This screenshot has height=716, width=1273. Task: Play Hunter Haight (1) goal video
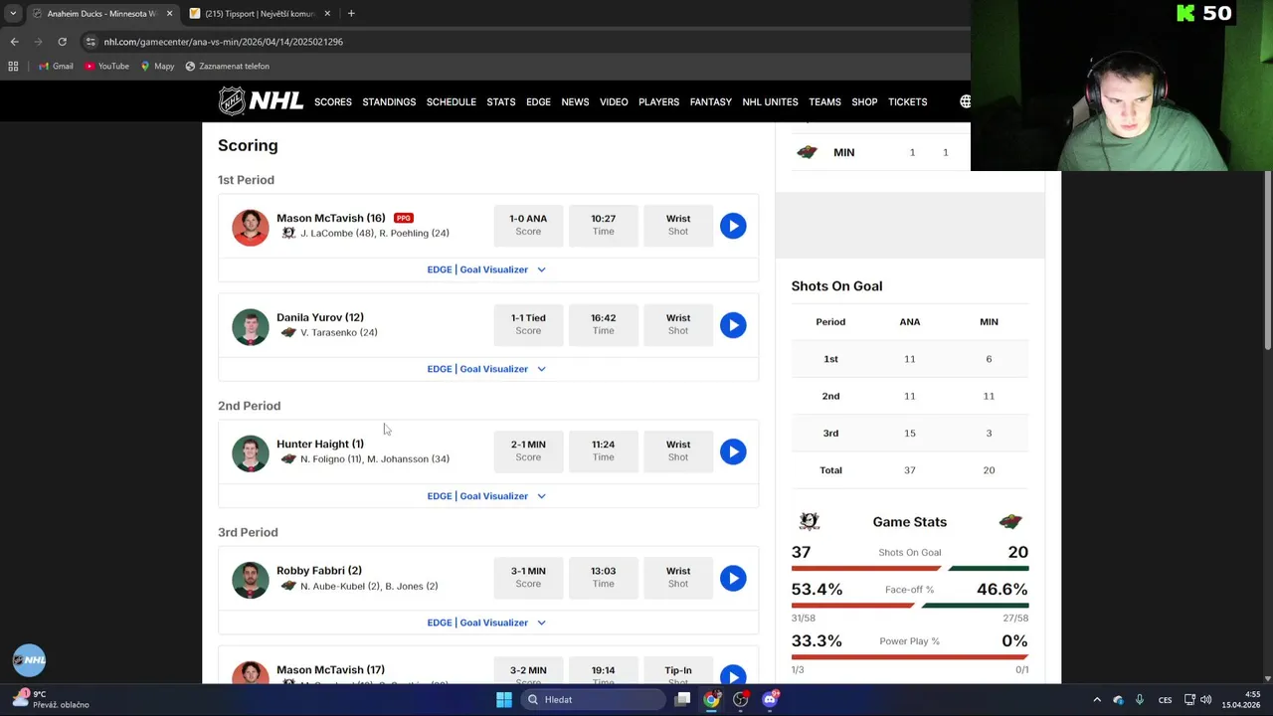pyautogui.click(x=733, y=451)
